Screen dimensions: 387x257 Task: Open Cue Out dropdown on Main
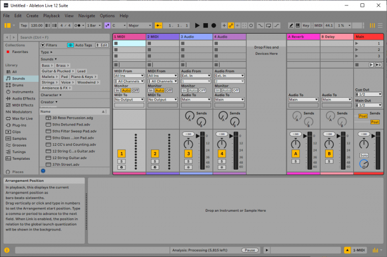point(368,95)
